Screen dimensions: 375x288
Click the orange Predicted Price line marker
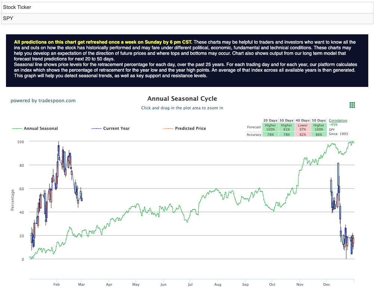[168, 128]
